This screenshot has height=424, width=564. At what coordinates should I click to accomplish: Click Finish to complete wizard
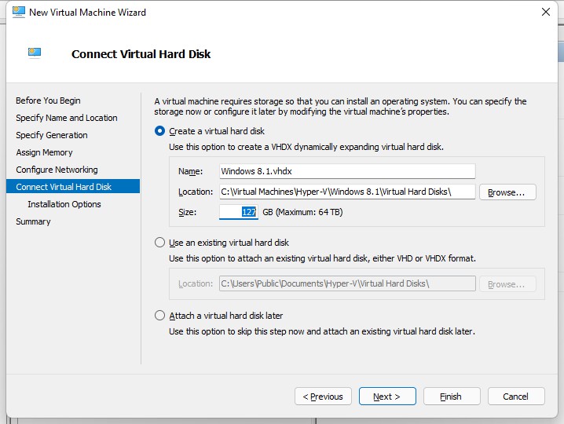tap(452, 397)
